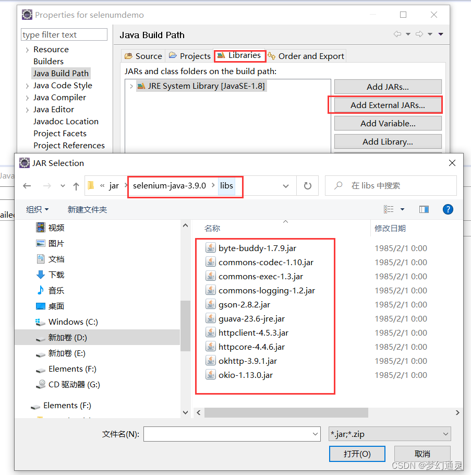Click the Add Library... button
This screenshot has height=475, width=471.
388,142
